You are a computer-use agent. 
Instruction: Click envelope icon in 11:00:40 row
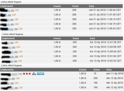(x=17, y=10)
